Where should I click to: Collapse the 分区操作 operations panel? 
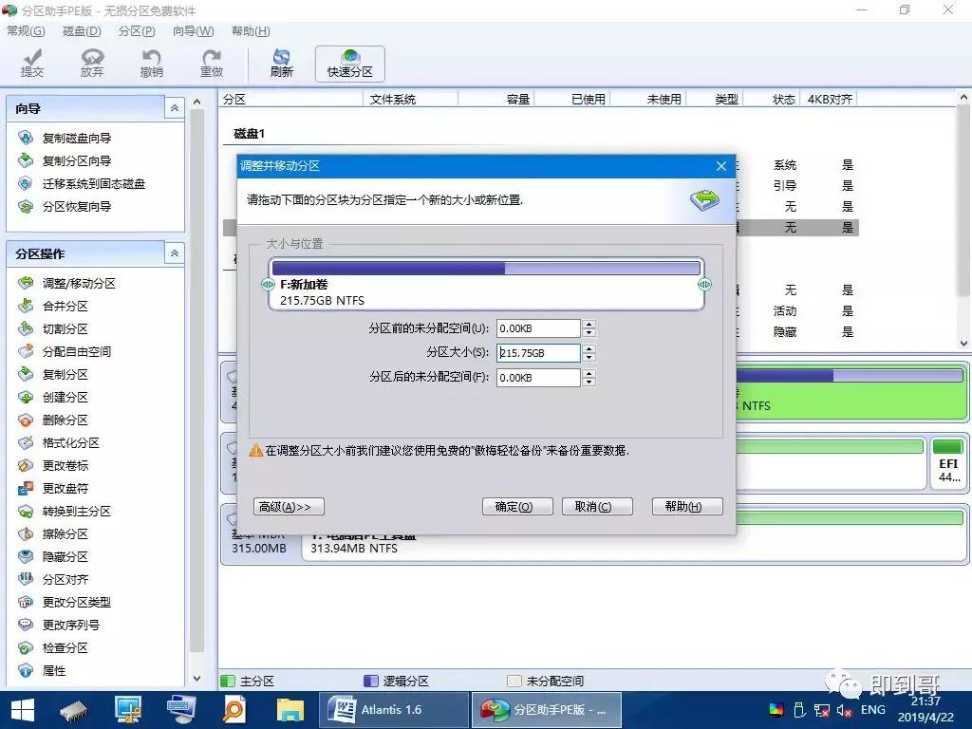pyautogui.click(x=174, y=252)
